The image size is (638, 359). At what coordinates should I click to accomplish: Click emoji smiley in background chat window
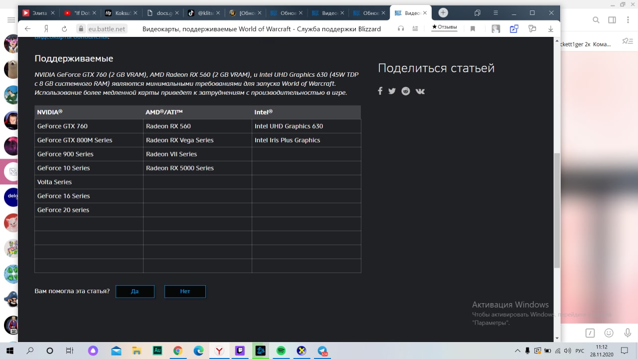click(x=609, y=333)
